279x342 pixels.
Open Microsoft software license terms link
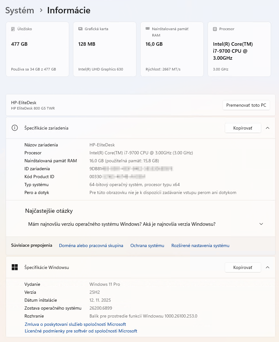click(81, 331)
